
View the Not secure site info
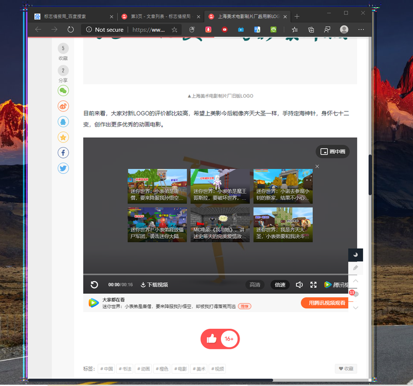[x=105, y=30]
